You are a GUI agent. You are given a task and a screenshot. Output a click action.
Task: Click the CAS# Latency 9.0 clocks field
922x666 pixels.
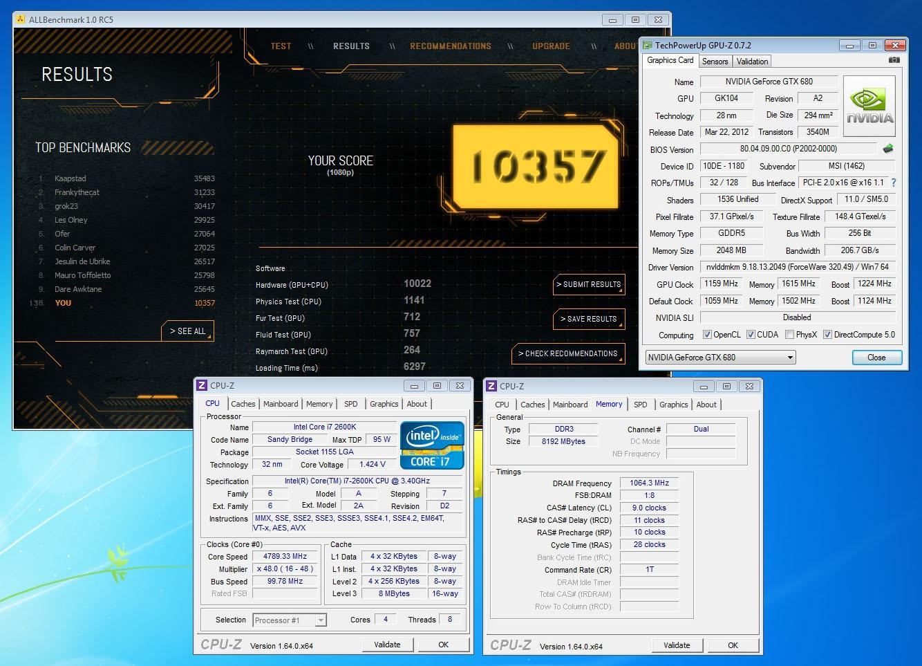[649, 508]
